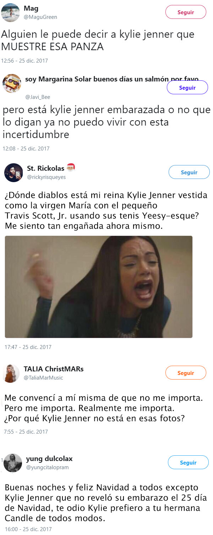The height and width of the screenshot is (535, 213).
Task: Follow yung dulcolax via Seguir button
Action: pos(188,462)
